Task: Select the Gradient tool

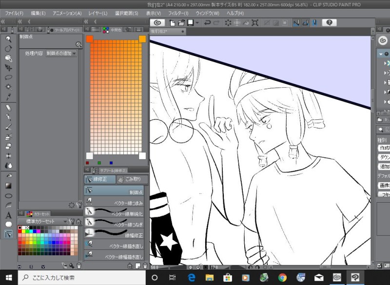Action: tap(8, 186)
